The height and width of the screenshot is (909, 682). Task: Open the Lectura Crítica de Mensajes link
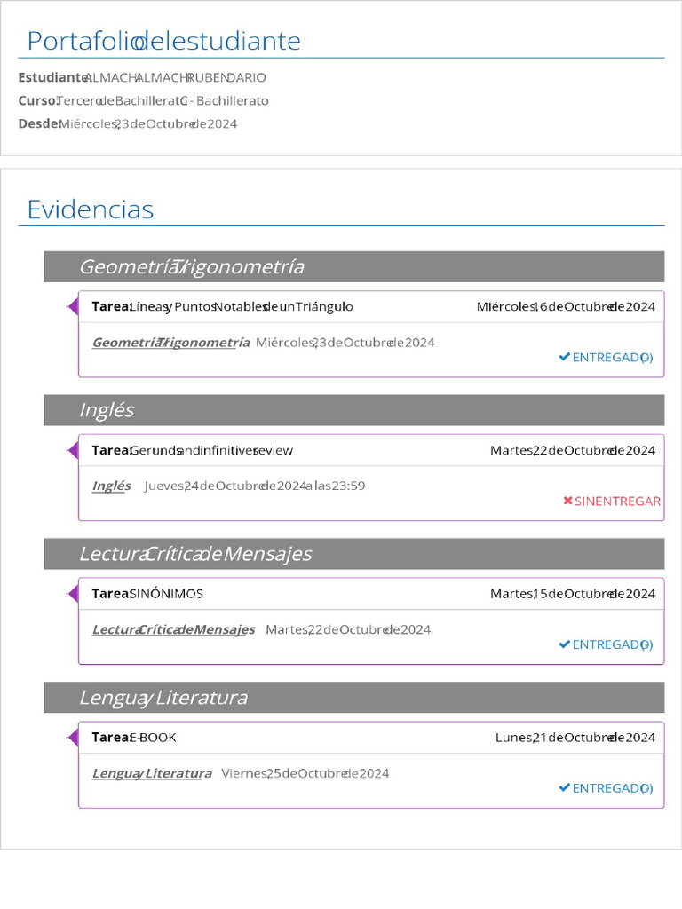pyautogui.click(x=173, y=629)
